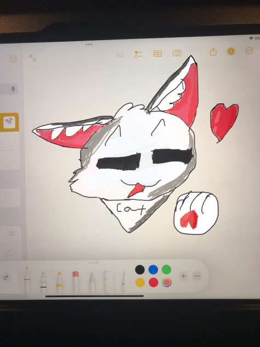Expand the note to full screen with the arrows icon
This screenshot has height=347, width=260.
[x=33, y=58]
